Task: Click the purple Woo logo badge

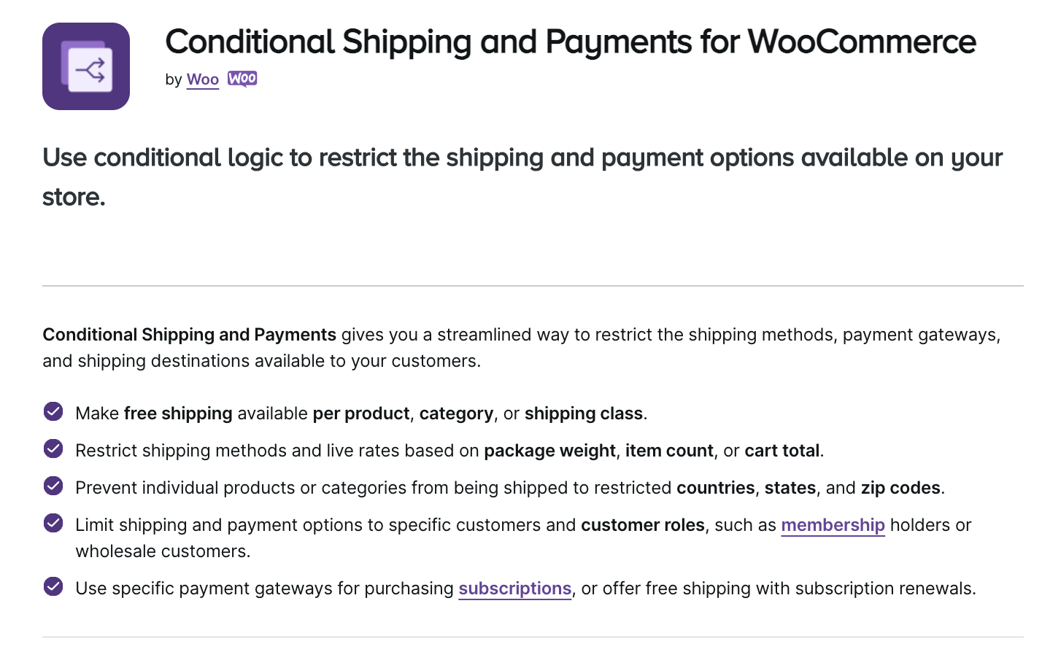Action: pyautogui.click(x=242, y=79)
